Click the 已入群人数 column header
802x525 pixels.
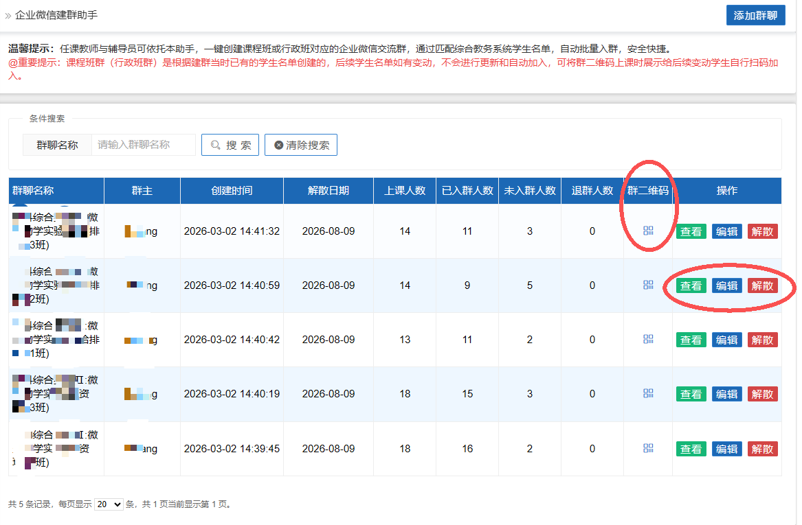pos(467,191)
